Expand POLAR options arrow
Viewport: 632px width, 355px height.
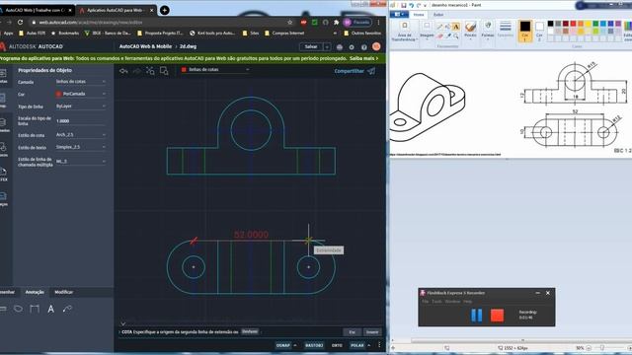(x=368, y=345)
